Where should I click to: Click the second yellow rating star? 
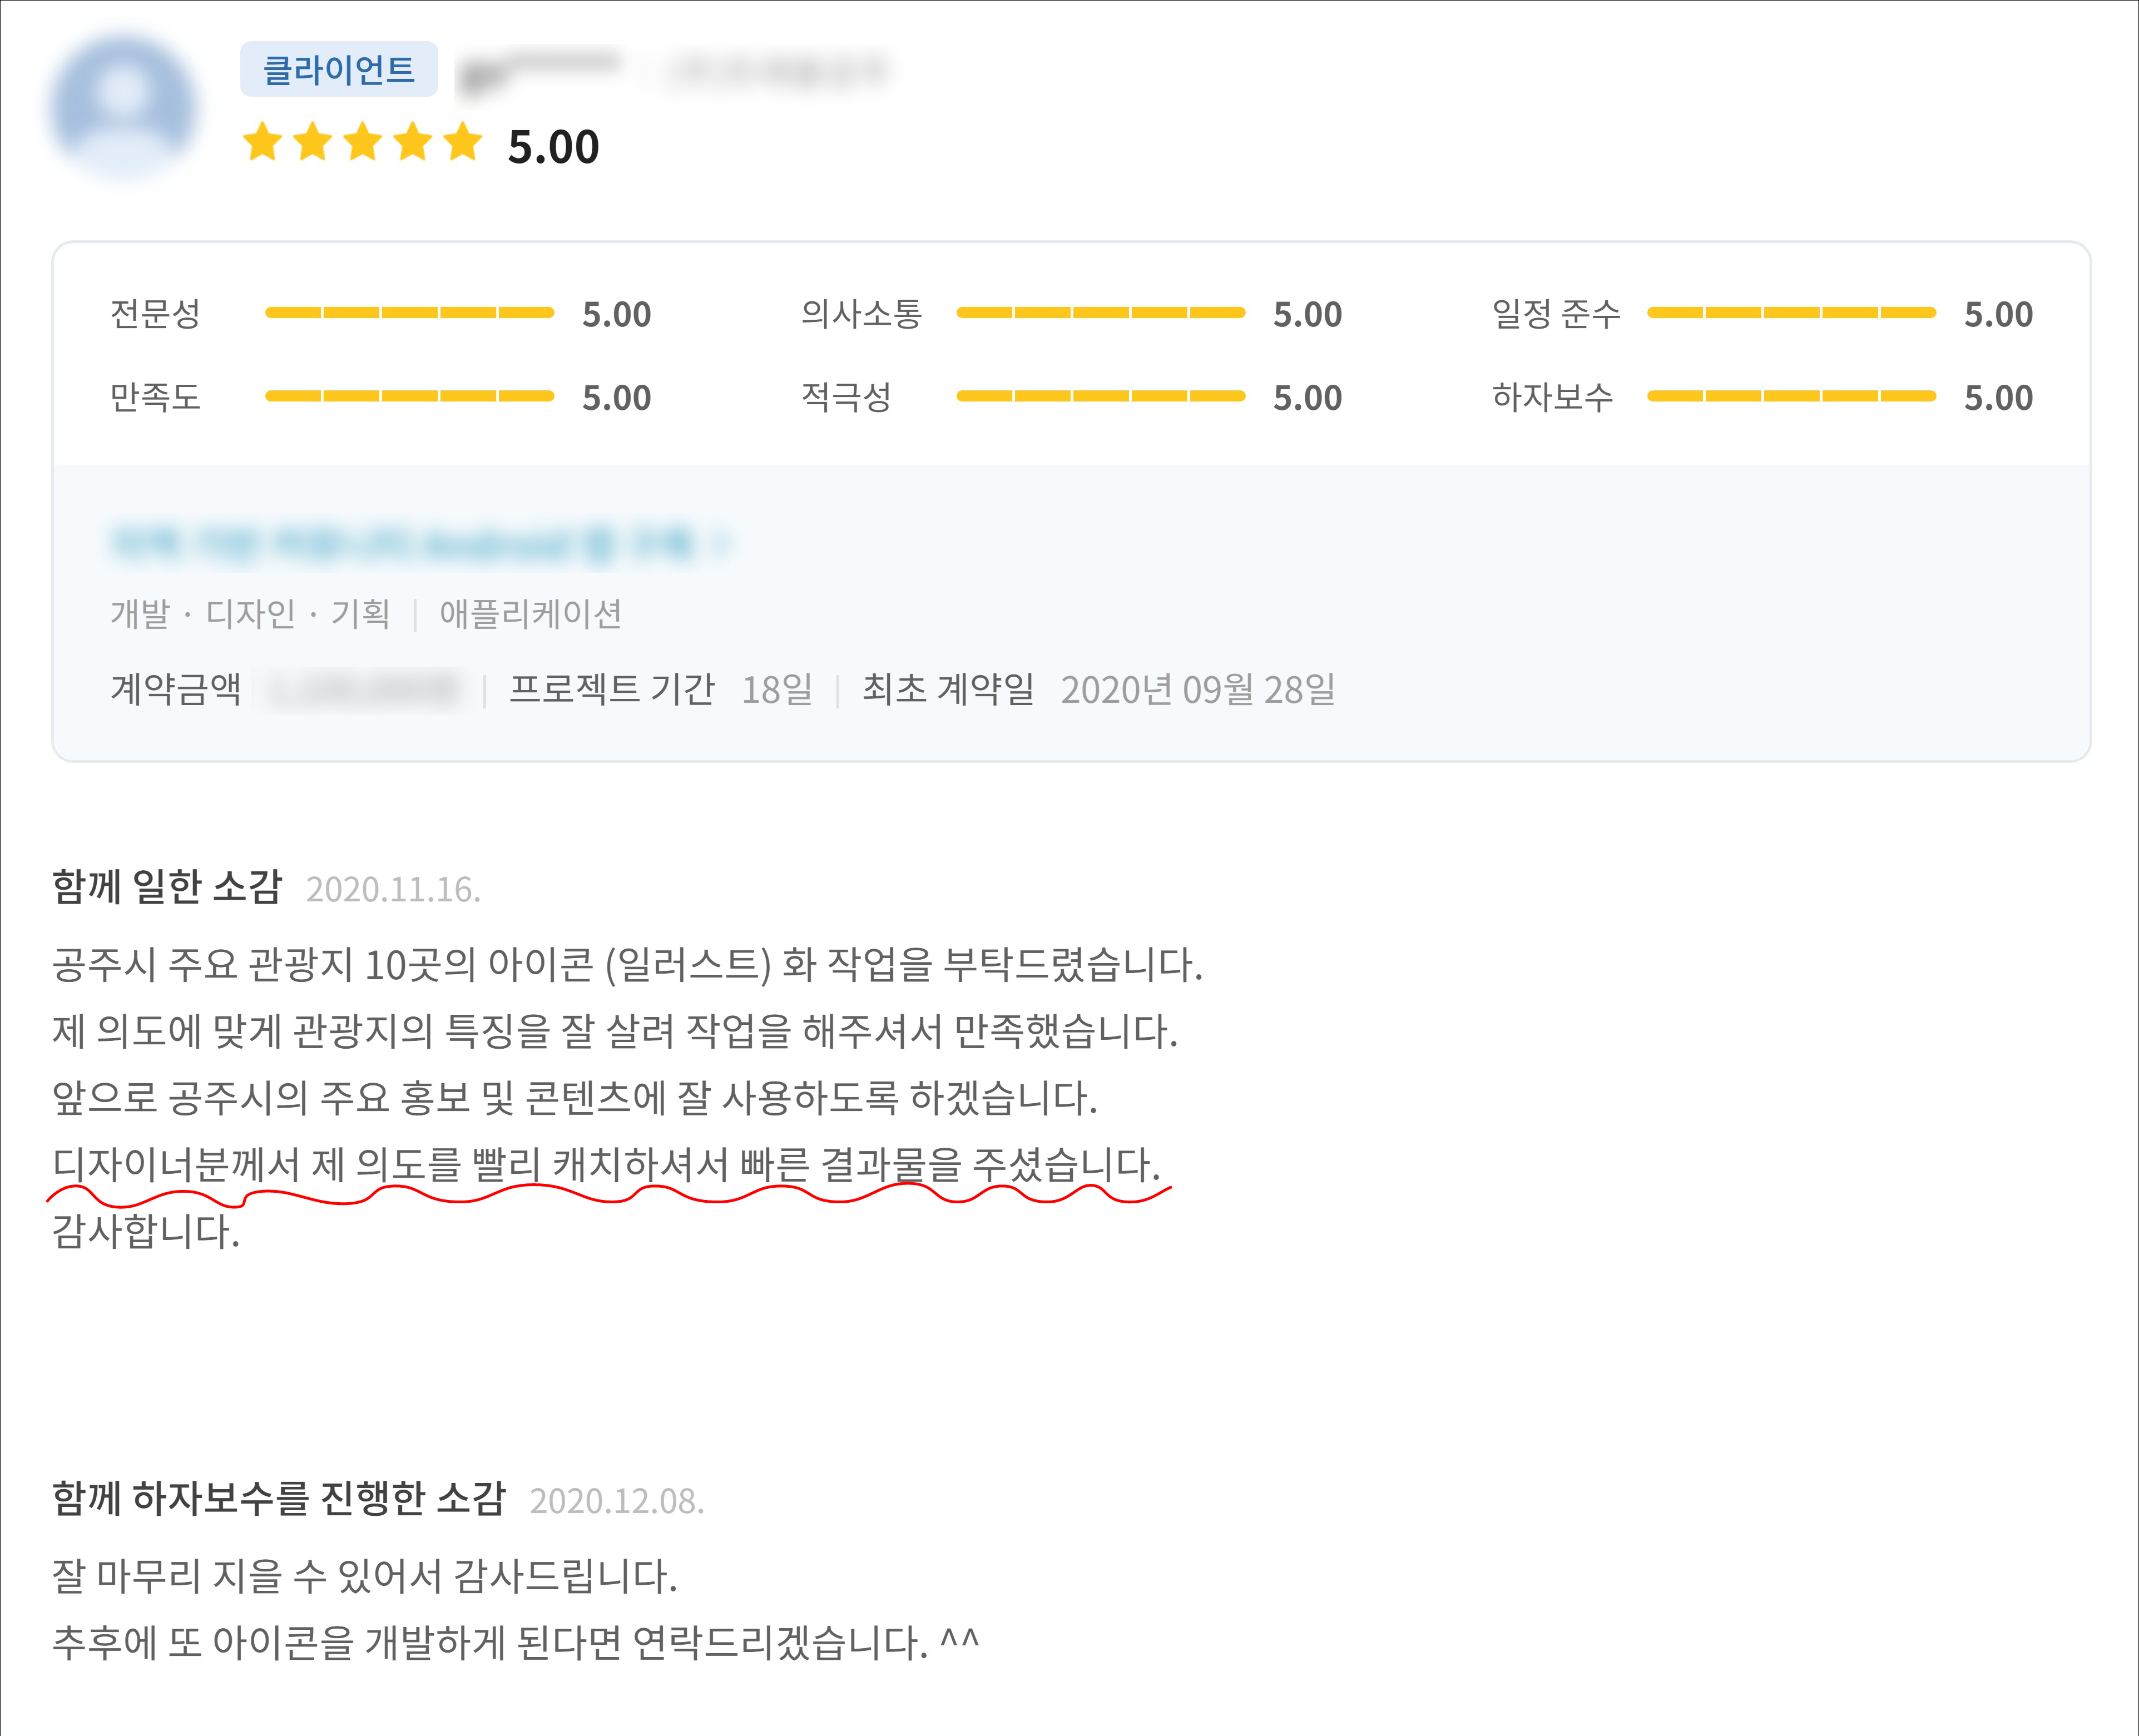[312, 143]
